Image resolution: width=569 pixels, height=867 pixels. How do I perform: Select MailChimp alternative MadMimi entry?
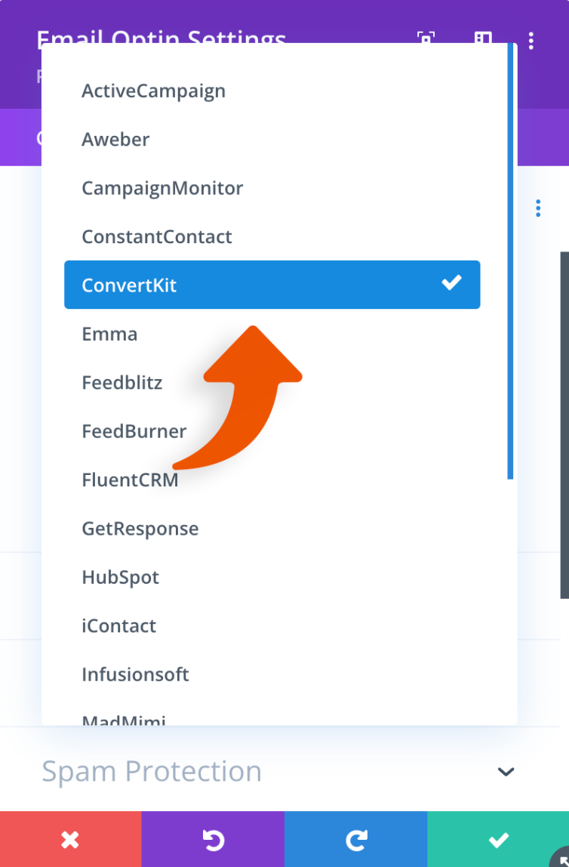[124, 719]
